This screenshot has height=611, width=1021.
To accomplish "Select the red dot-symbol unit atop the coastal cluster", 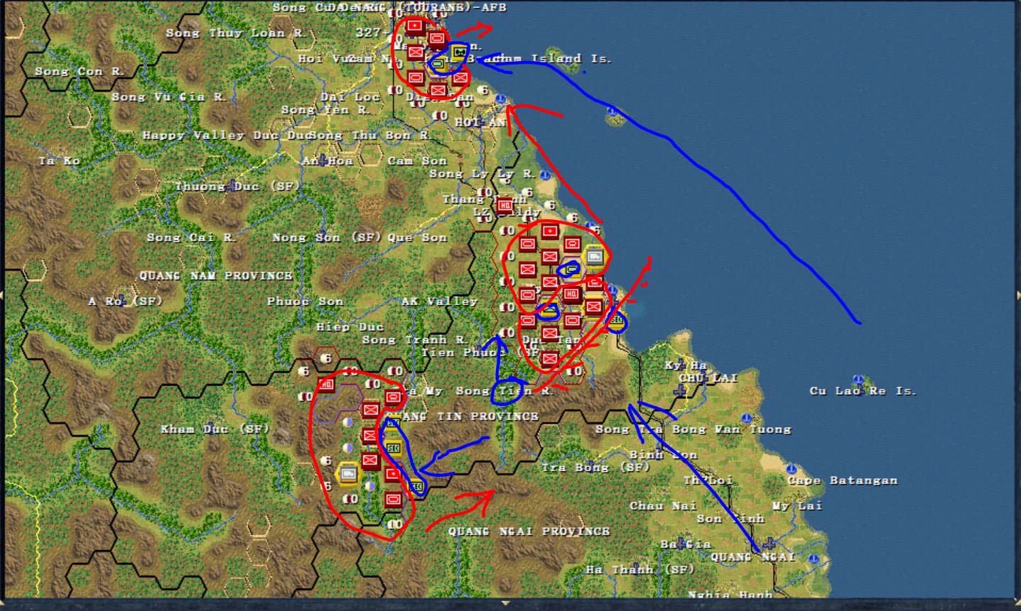I will [x=549, y=231].
